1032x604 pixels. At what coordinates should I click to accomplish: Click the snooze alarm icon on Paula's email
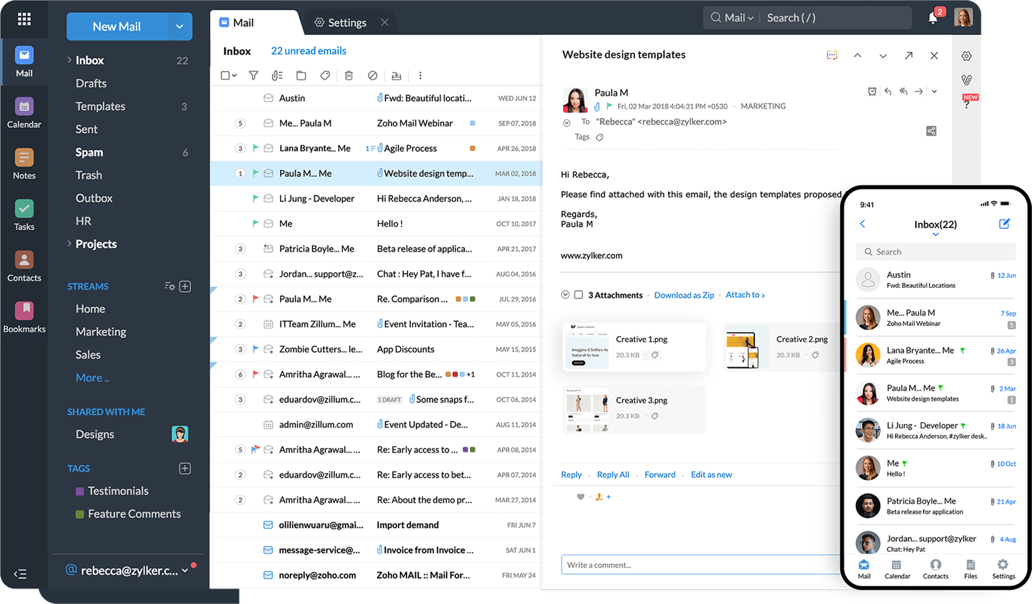(872, 91)
